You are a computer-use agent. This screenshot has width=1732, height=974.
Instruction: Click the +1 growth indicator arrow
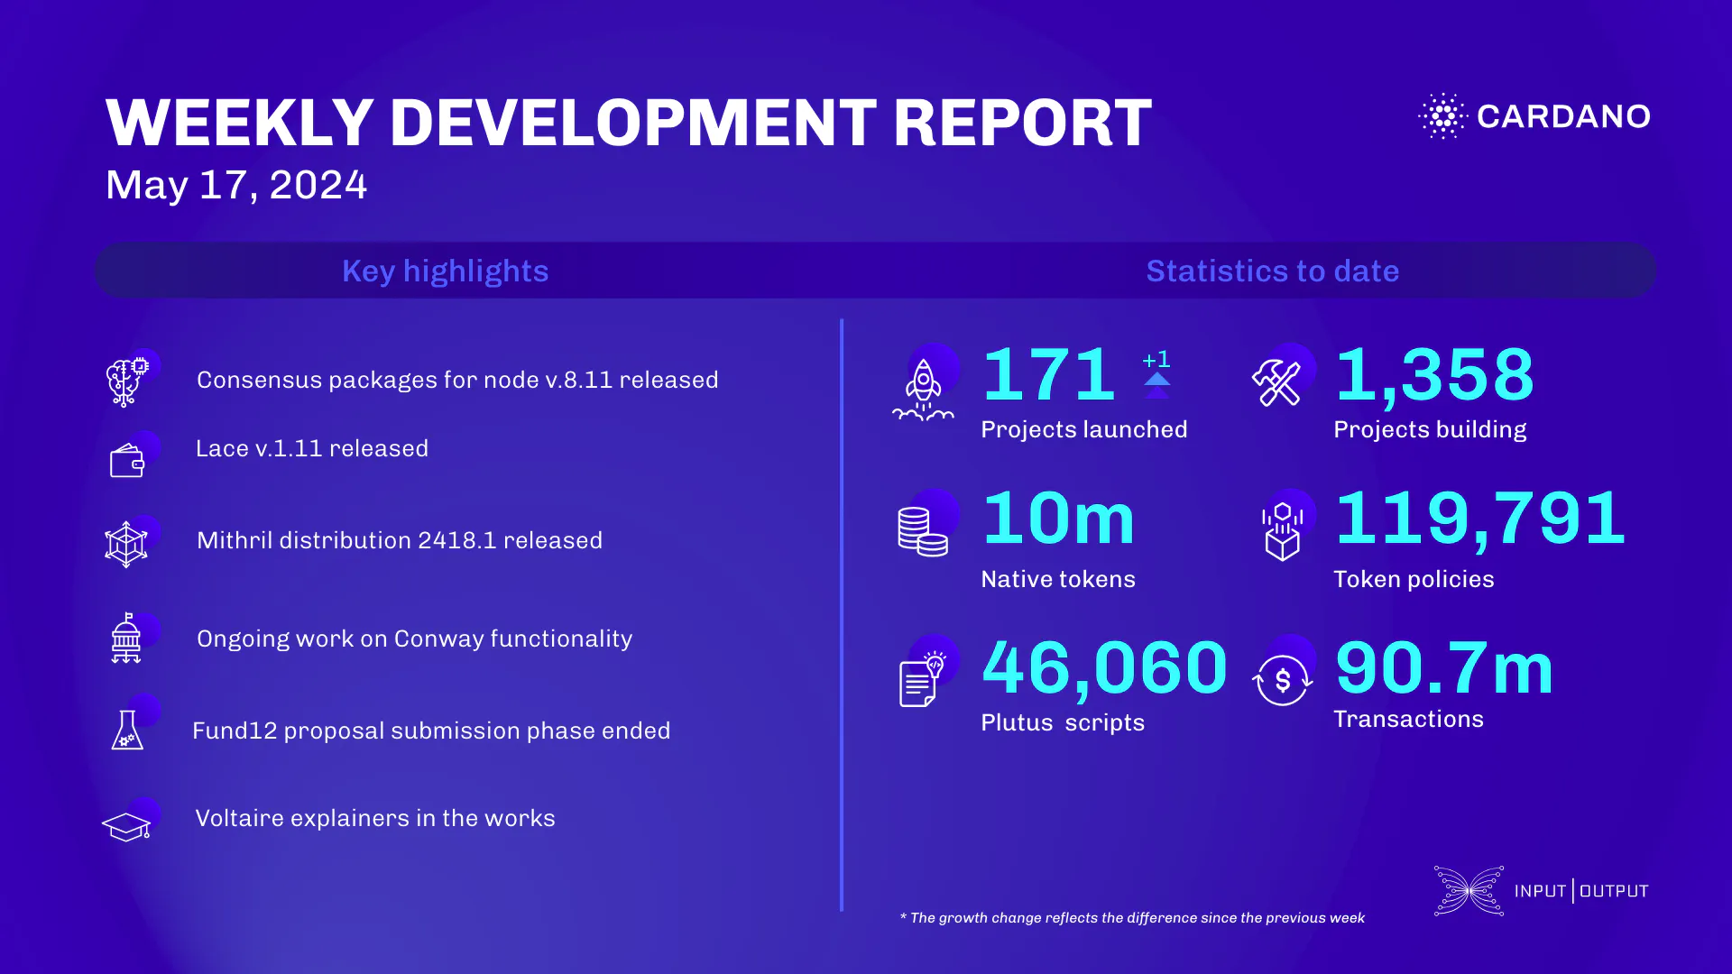[x=1157, y=374]
